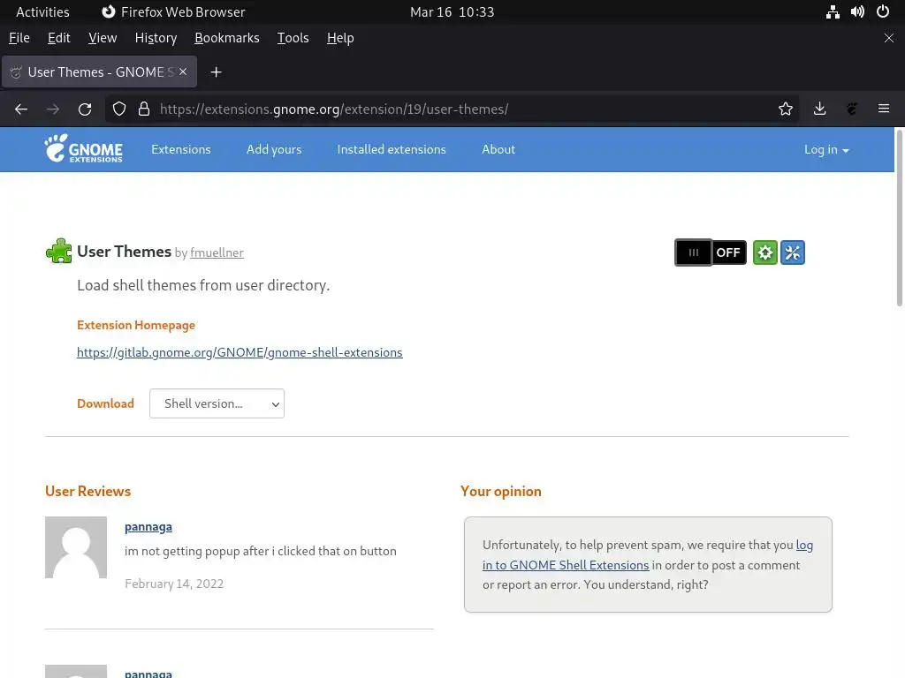The image size is (905, 678).
Task: Follow the log in to GNOME Shell Extensions link
Action: [648, 554]
